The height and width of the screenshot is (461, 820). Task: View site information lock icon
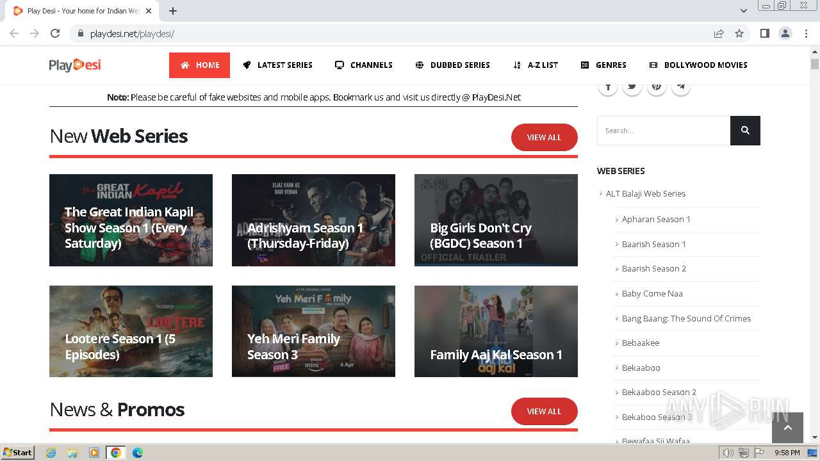tap(81, 33)
